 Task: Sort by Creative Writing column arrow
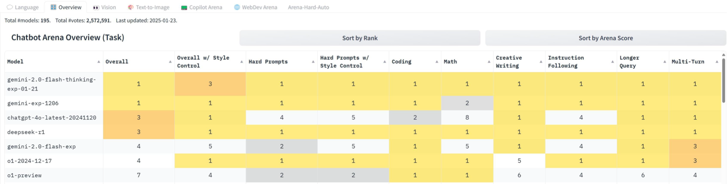point(541,62)
